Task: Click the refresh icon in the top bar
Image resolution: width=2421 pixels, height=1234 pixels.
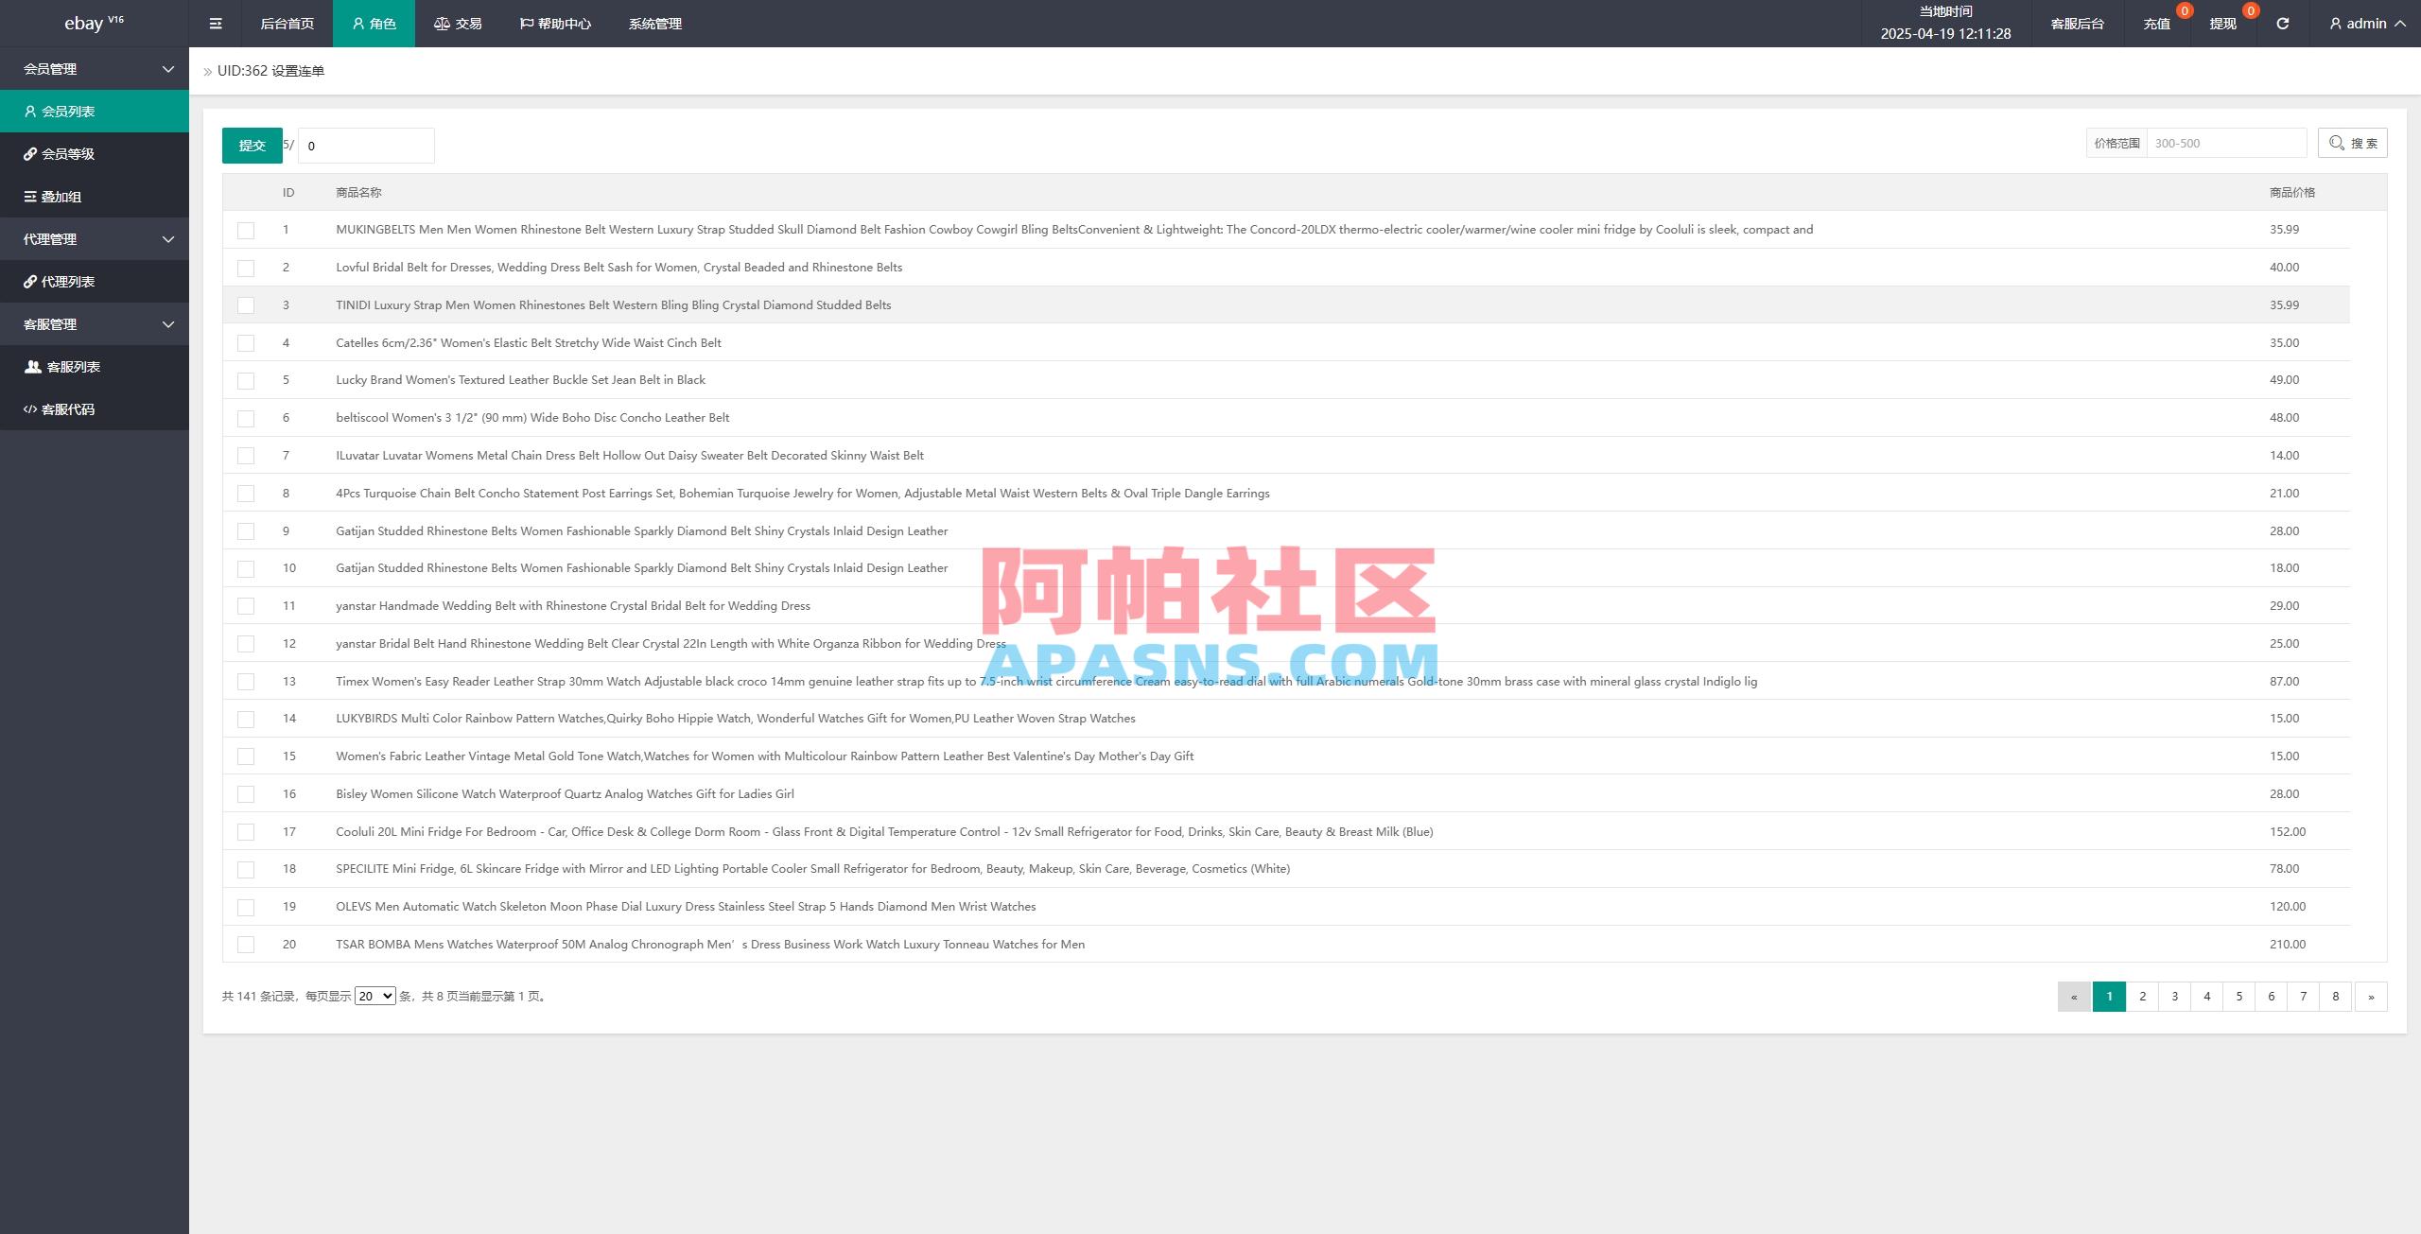Action: pos(2283,23)
